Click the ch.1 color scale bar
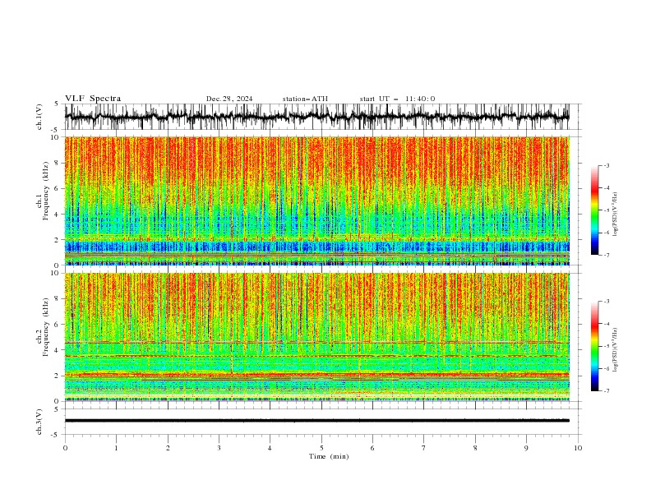651x503 pixels. 594,210
